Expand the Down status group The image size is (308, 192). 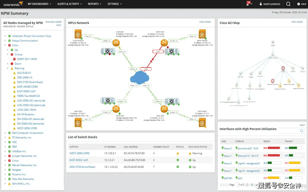coord(8,64)
